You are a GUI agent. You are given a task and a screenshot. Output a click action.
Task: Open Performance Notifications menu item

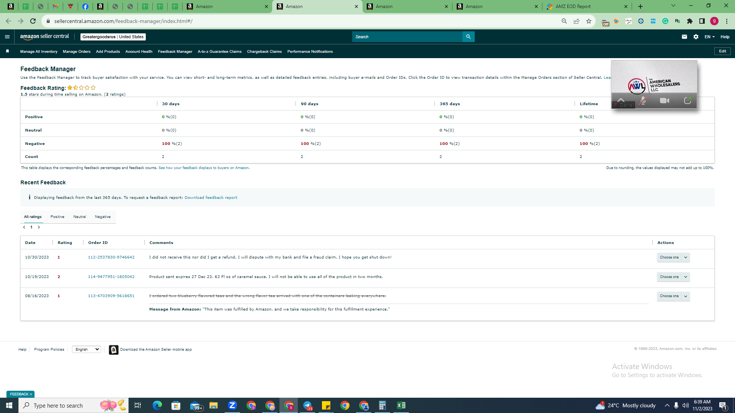click(x=310, y=52)
